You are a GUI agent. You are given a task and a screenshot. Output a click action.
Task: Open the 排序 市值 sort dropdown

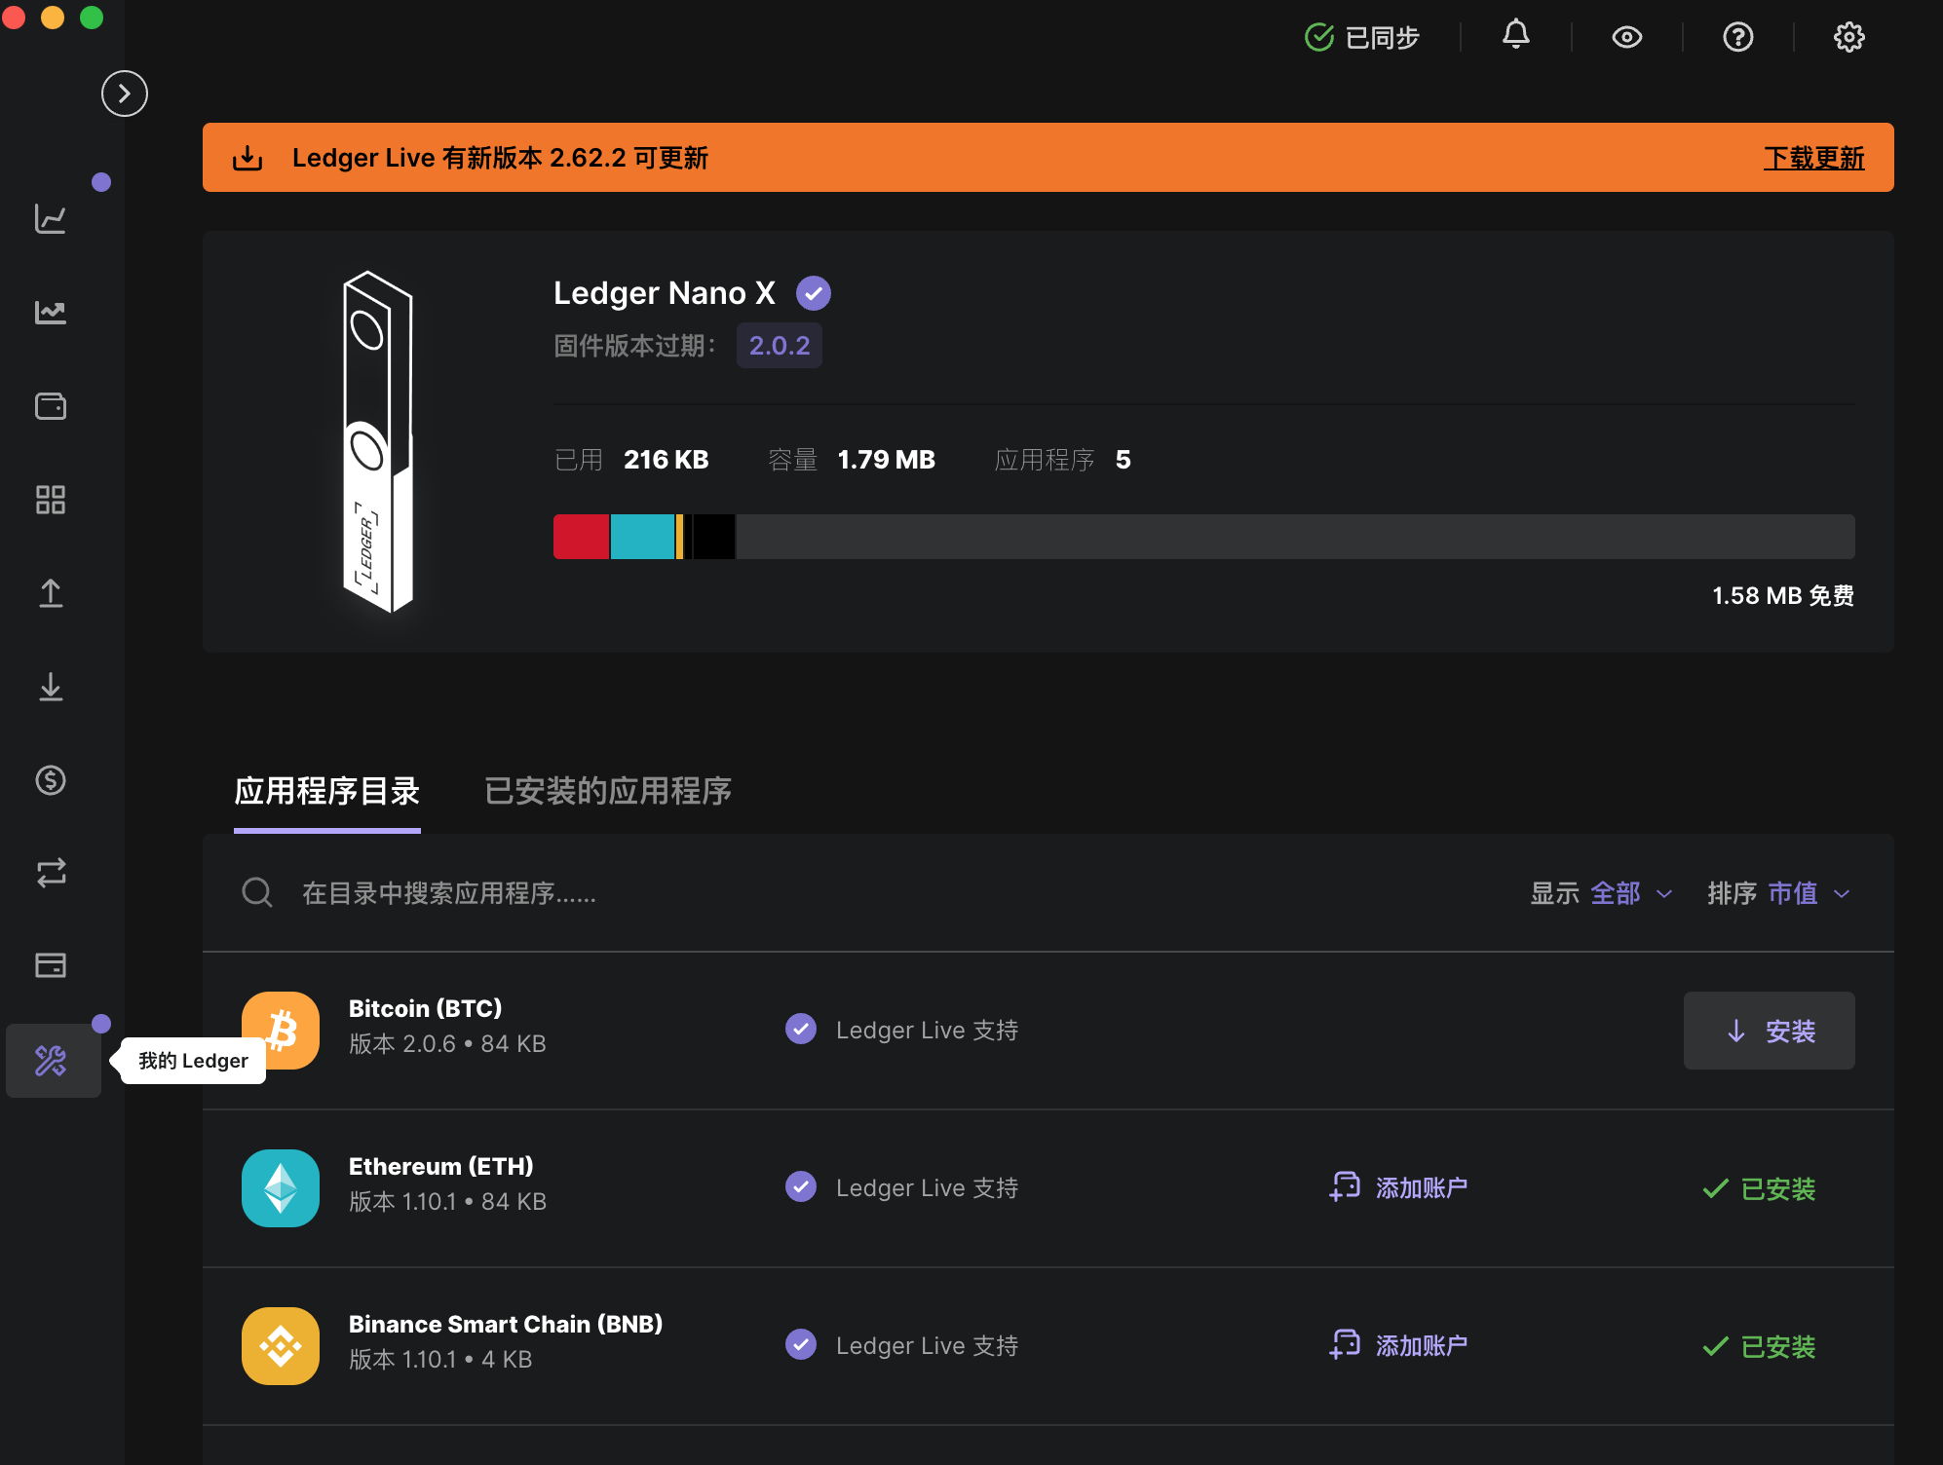click(x=1778, y=893)
